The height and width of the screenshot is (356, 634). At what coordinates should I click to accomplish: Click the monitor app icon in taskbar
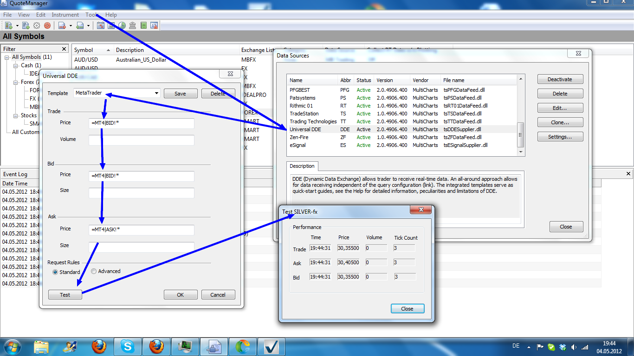click(185, 347)
